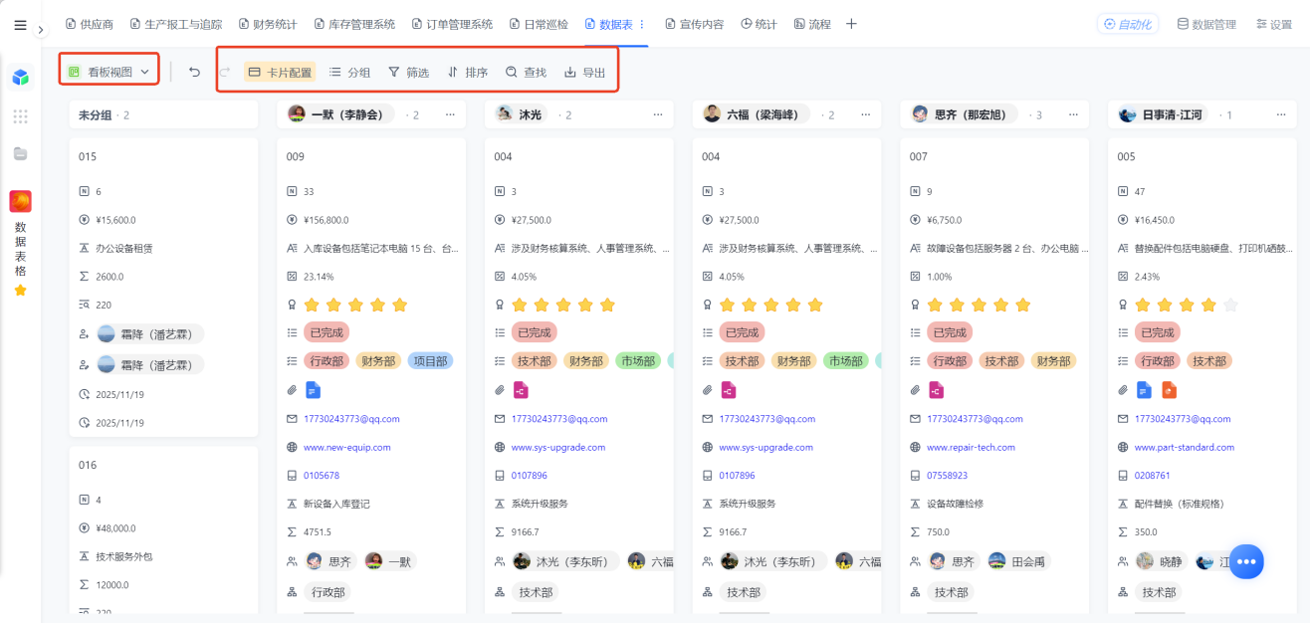Click 新设备入库登记 in card 009

[336, 504]
